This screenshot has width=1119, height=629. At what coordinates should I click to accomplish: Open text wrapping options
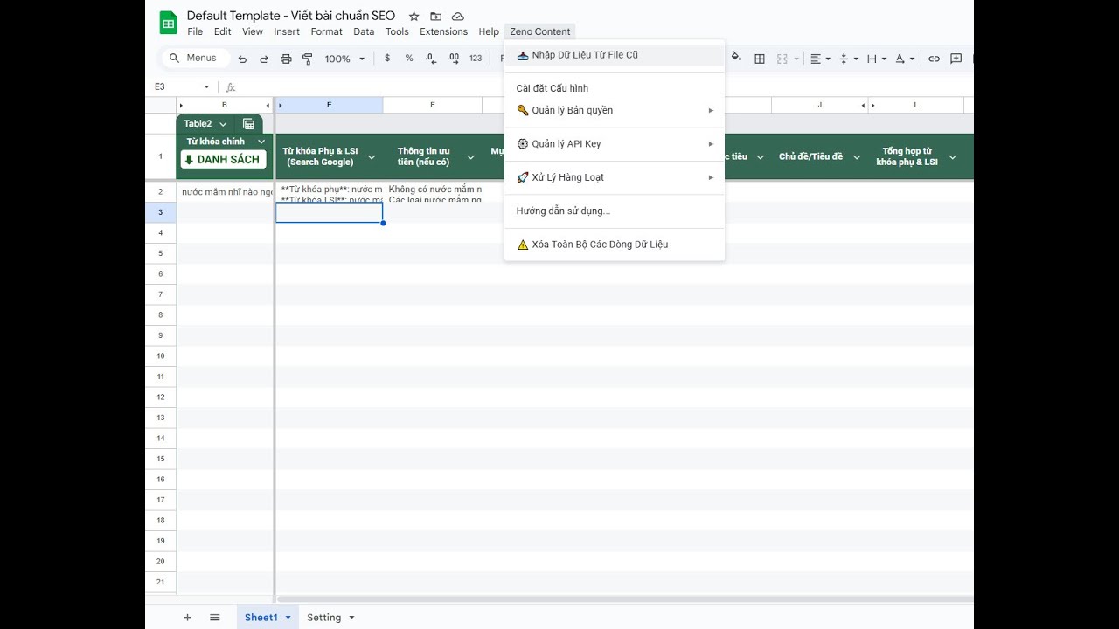pos(876,59)
